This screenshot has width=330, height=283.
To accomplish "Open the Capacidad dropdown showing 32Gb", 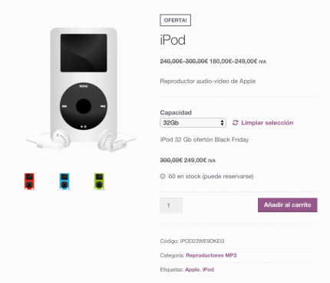I will [193, 123].
